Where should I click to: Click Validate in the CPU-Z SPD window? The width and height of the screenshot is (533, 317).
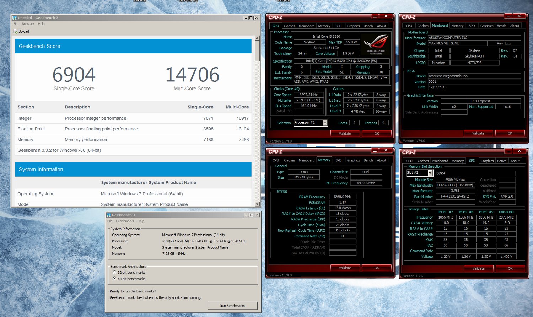point(479,268)
